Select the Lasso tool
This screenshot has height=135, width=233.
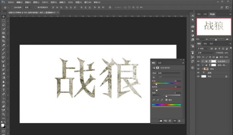click(x=3, y=25)
